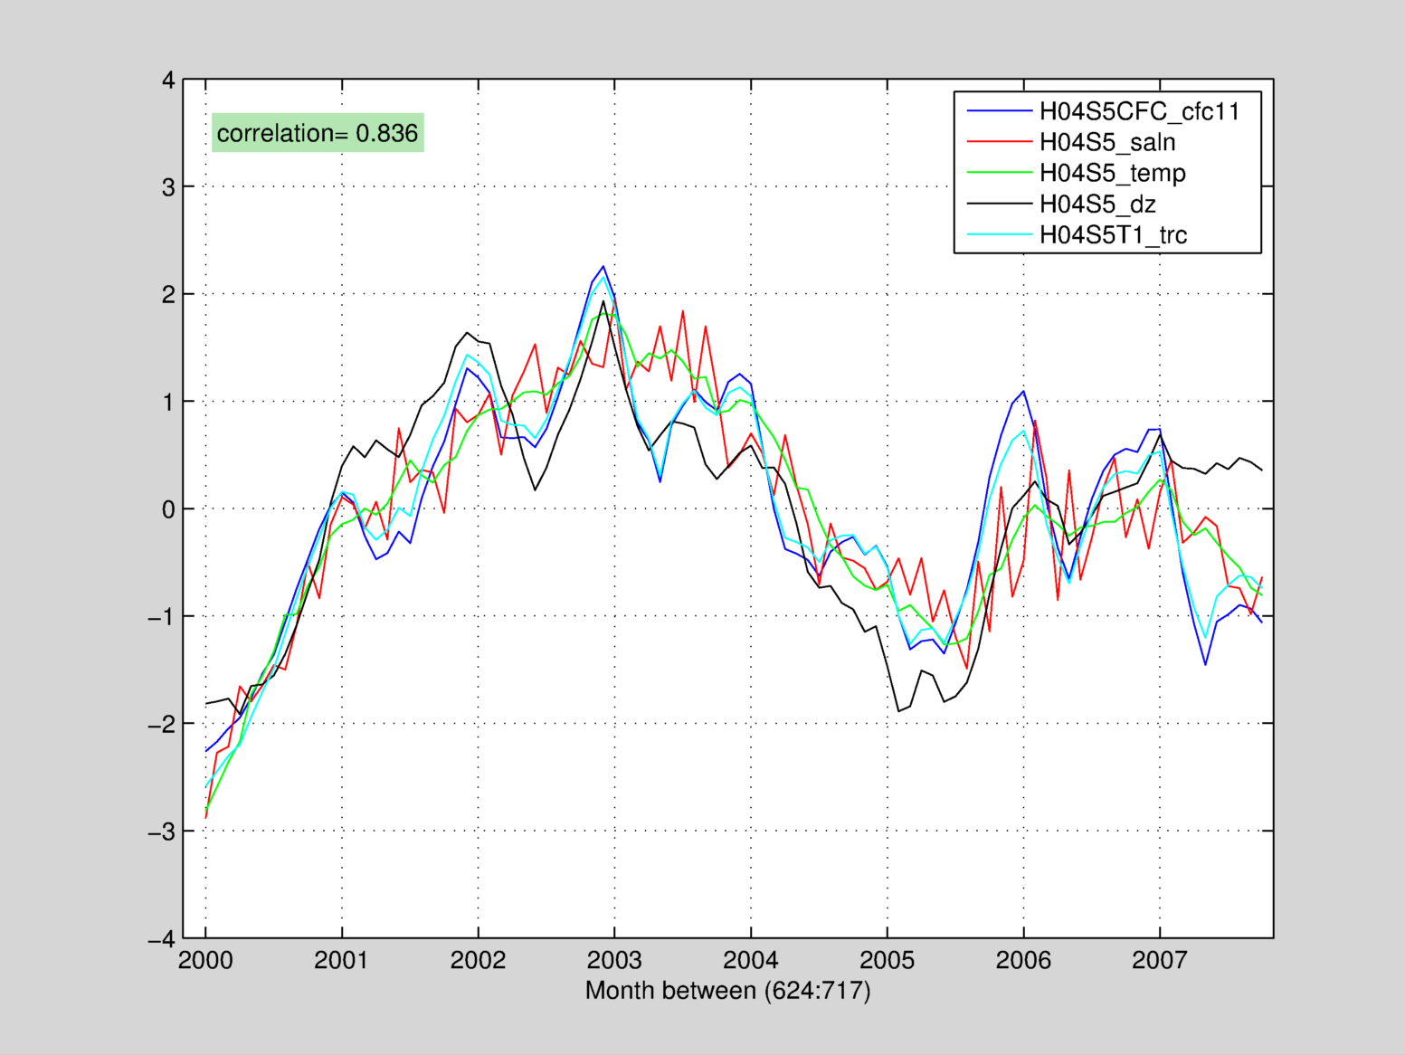The height and width of the screenshot is (1055, 1405).
Task: Select the bottom y-axis tick label −4
Action: 162,939
